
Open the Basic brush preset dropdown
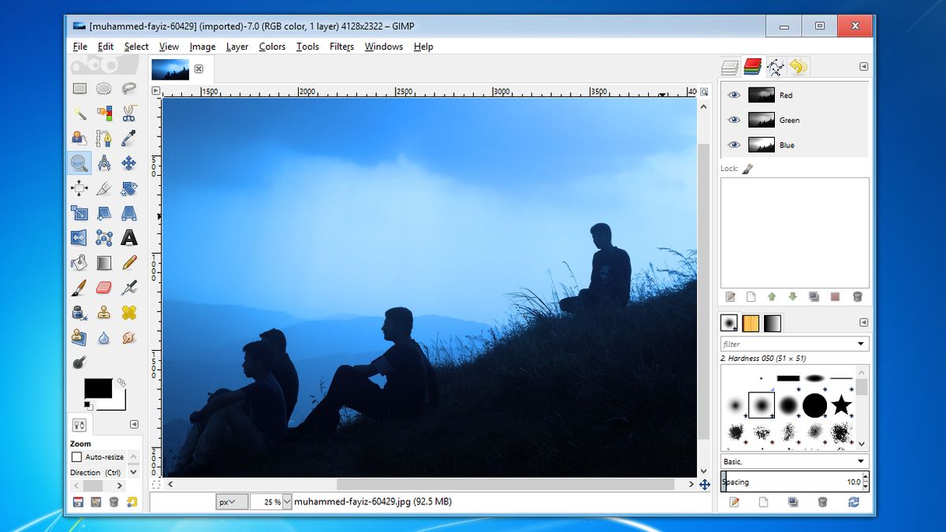pos(795,461)
